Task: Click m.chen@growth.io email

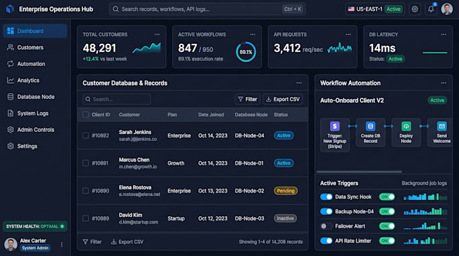Action: [138, 167]
